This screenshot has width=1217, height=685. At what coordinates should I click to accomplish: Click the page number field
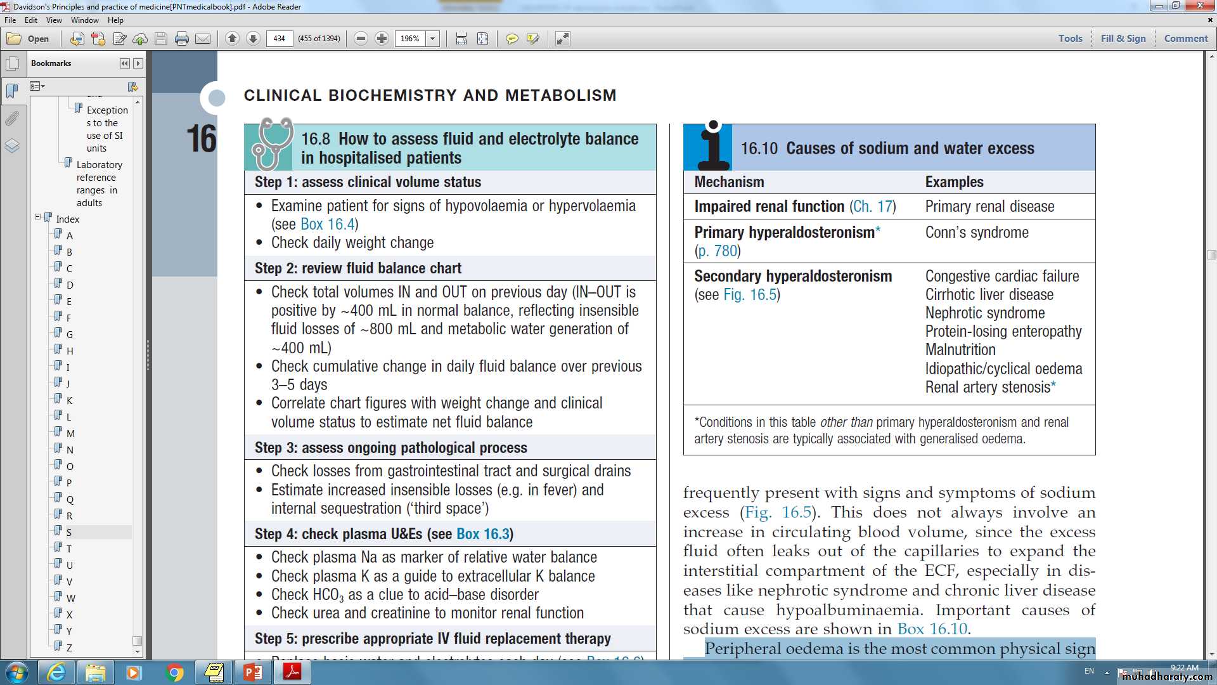(x=280, y=39)
